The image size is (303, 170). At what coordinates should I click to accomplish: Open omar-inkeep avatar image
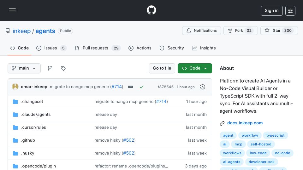[x=15, y=87]
